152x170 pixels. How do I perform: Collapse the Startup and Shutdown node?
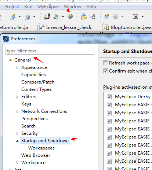17,141
